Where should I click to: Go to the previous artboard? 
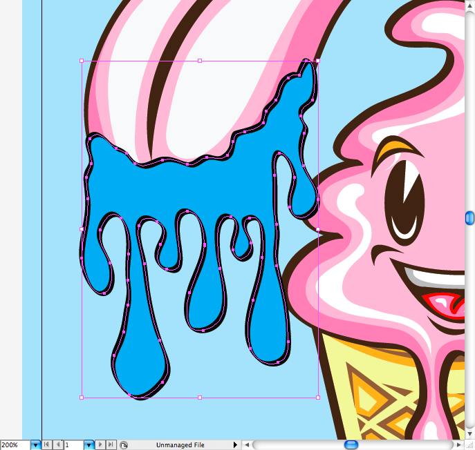(x=57, y=445)
